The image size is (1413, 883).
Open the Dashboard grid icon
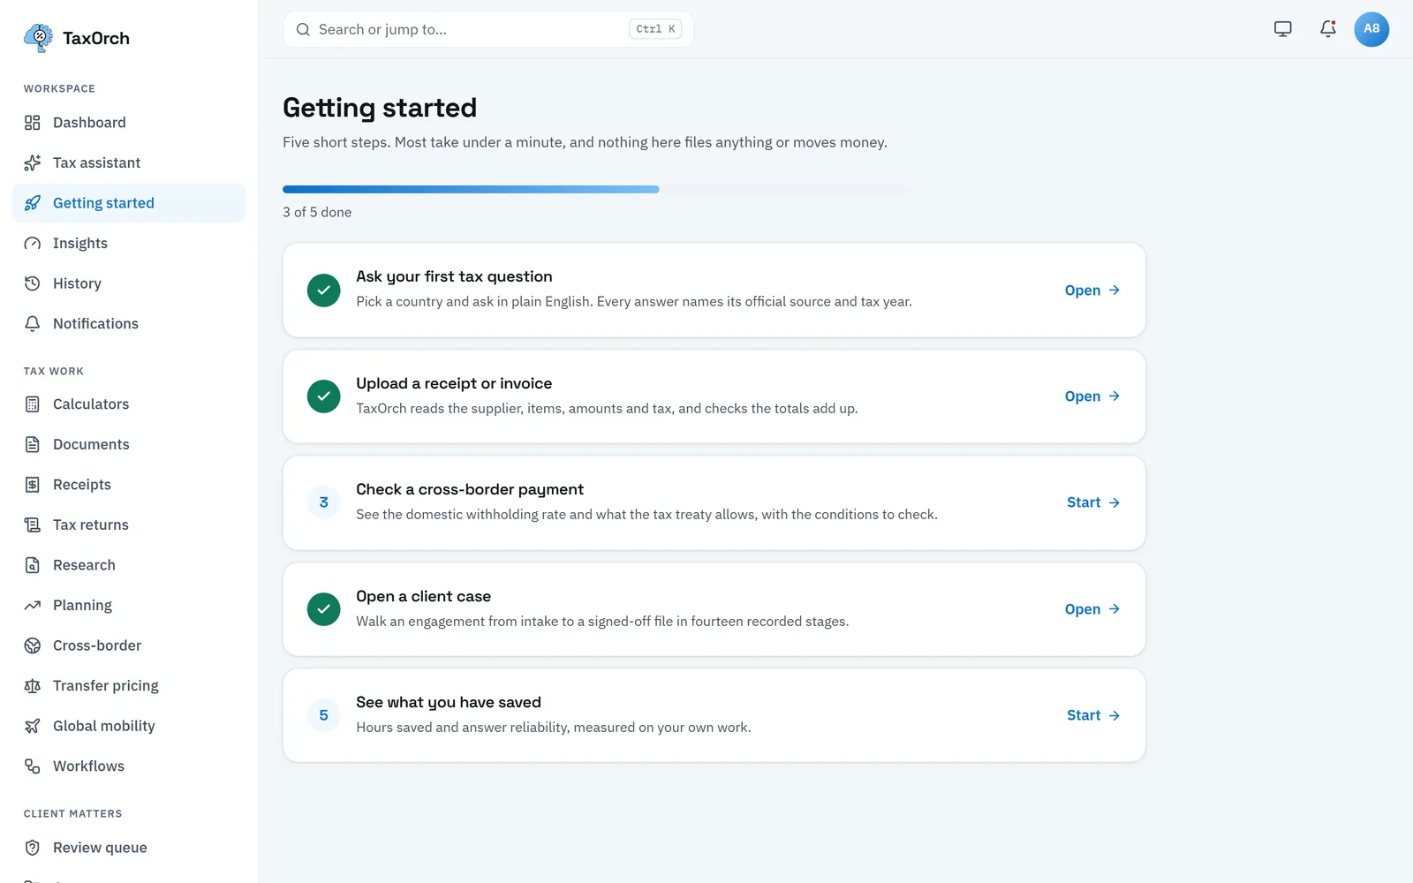click(x=33, y=123)
